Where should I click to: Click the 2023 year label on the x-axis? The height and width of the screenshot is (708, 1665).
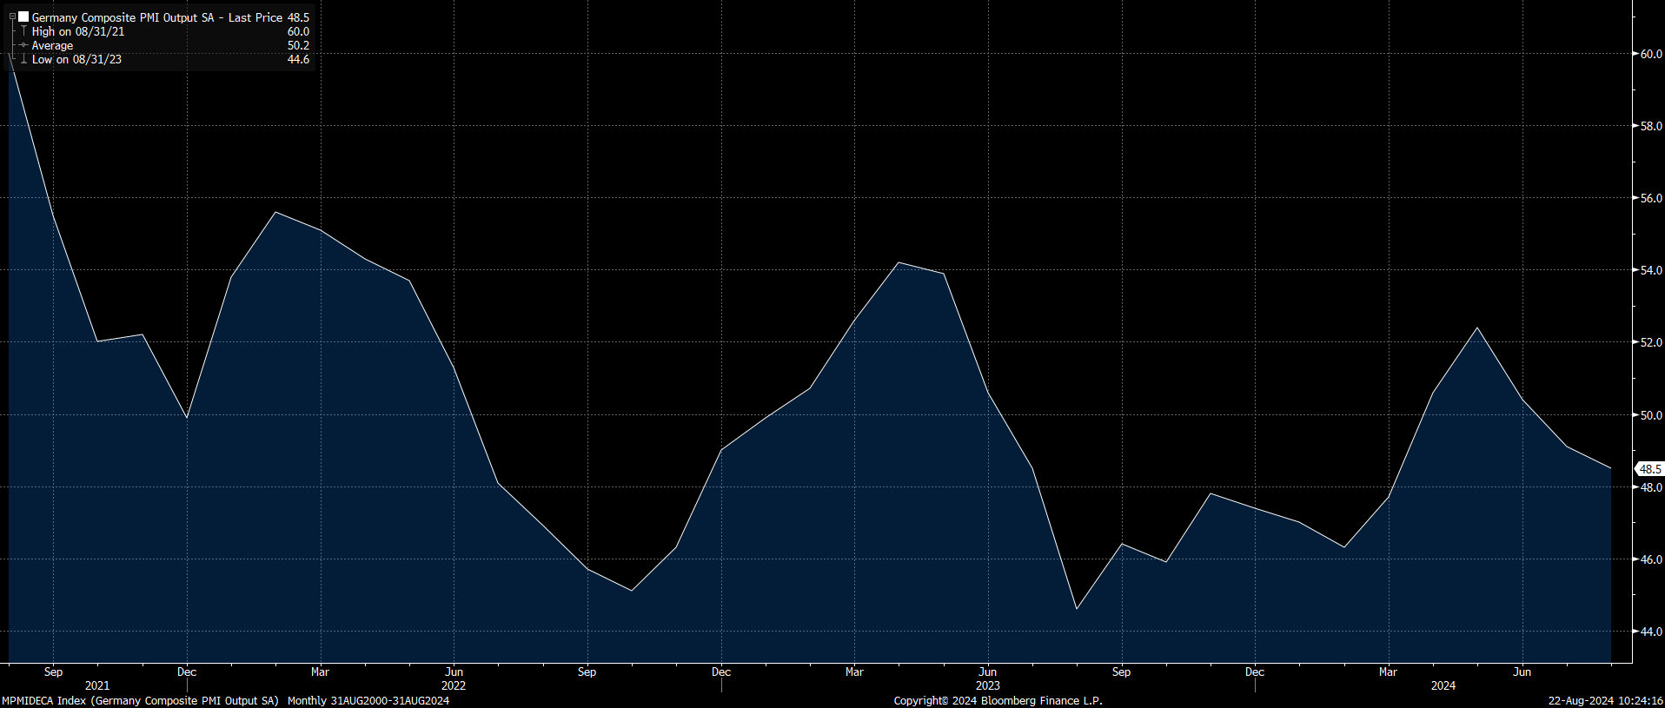[988, 685]
